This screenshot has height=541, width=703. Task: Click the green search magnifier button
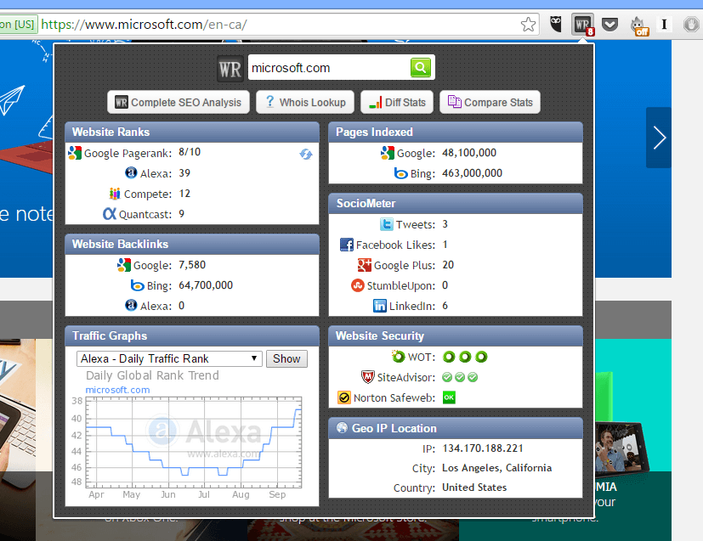[421, 68]
